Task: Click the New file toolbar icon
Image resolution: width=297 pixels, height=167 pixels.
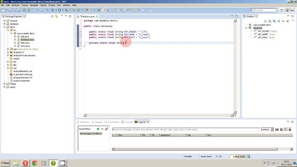Action: coord(3,10)
